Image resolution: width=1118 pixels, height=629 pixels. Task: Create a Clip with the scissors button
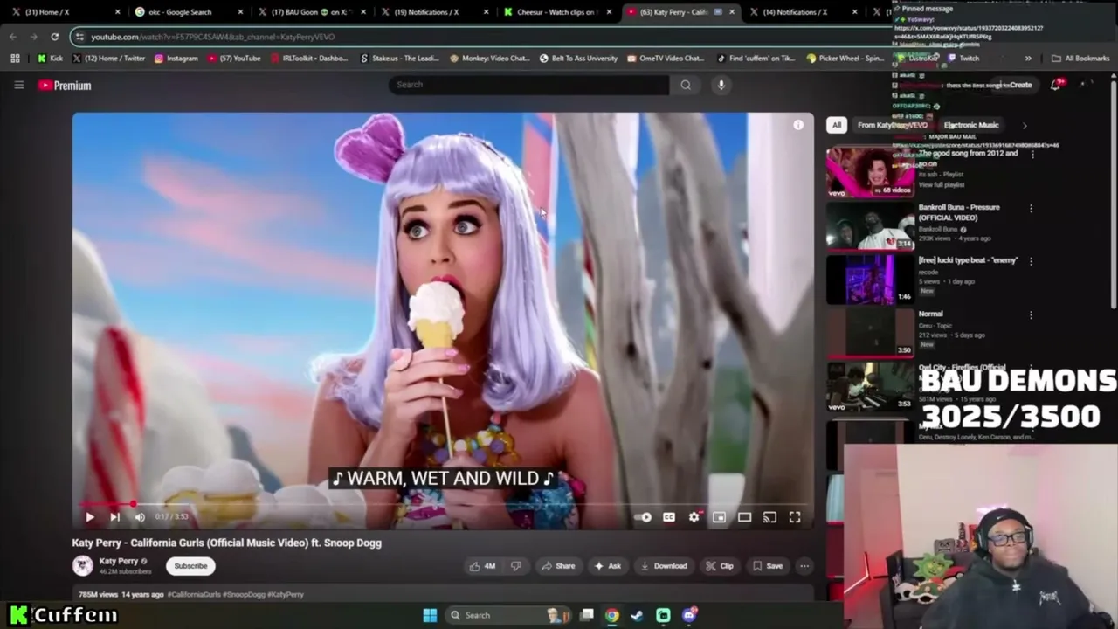coord(720,566)
